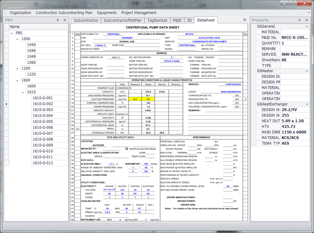
Task: Click the yellow suction pressure 6.3 cell
Action: click(135, 99)
